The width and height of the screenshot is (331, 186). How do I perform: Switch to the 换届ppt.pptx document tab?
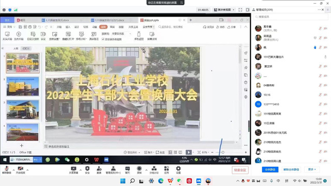coord(151,20)
